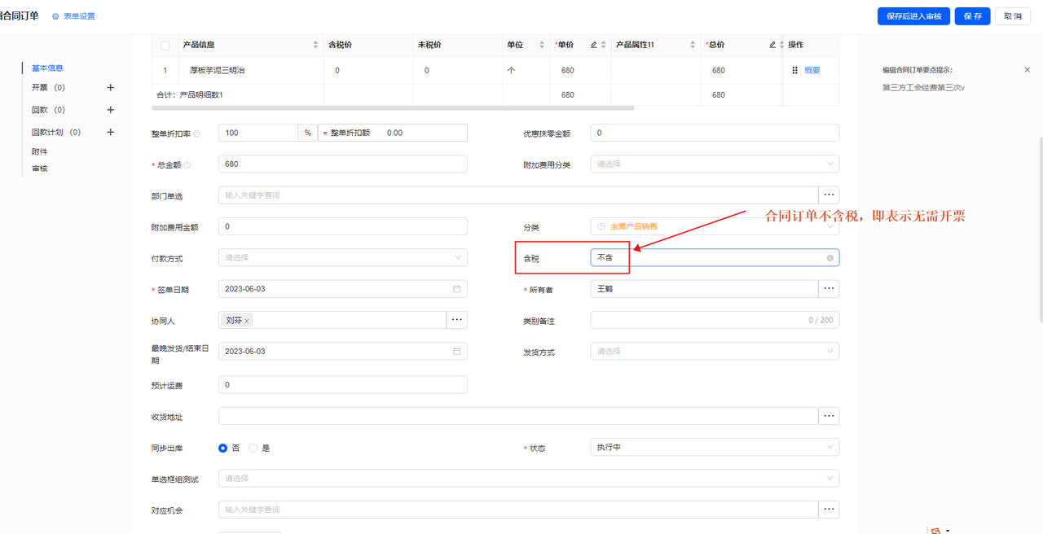Viewport: 1043px width, 534px height.
Task: Clear the 含税 field value
Action: tap(830, 258)
